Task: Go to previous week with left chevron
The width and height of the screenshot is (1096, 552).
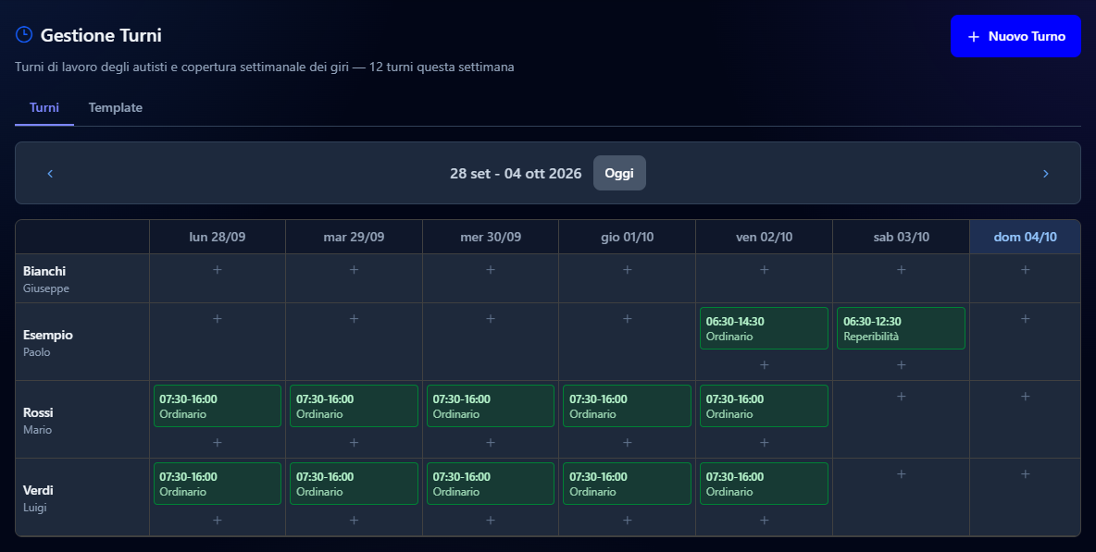Action: [50, 174]
